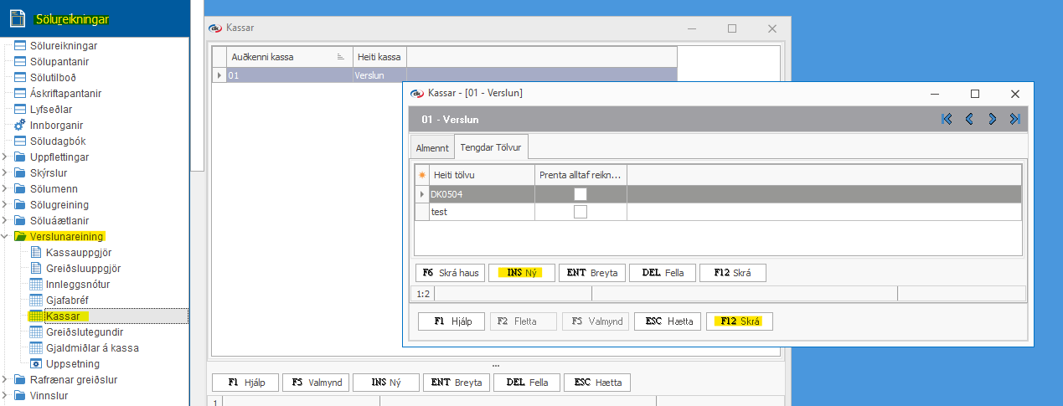Jump to last record navigation arrow
This screenshot has width=1063, height=406.
tap(1014, 120)
